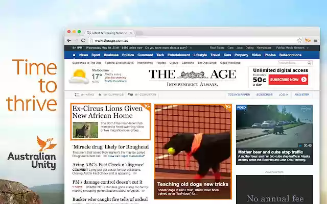The height and width of the screenshot is (204, 327).
Task: Open the Tech menu item
Action: tap(160, 55)
